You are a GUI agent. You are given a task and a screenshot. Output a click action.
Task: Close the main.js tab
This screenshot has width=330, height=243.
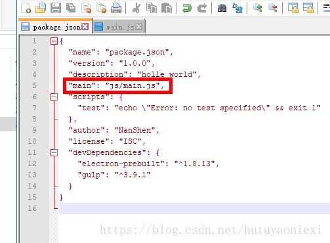pos(138,27)
